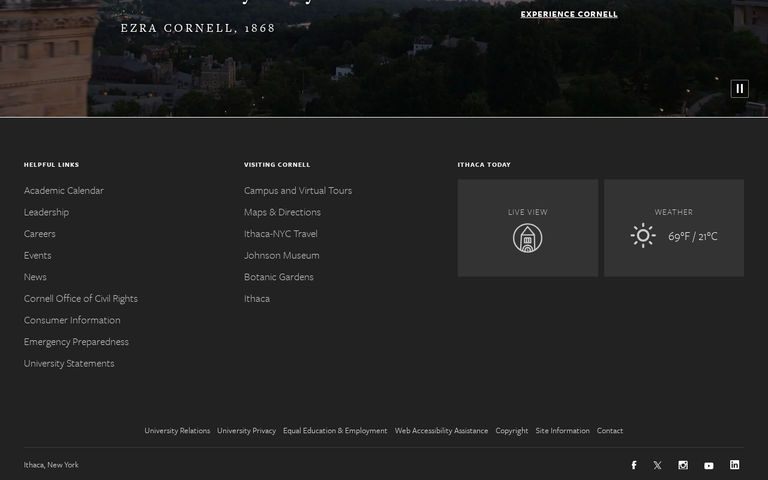The width and height of the screenshot is (768, 480).
Task: Follow the Experience Cornell link
Action: [569, 14]
